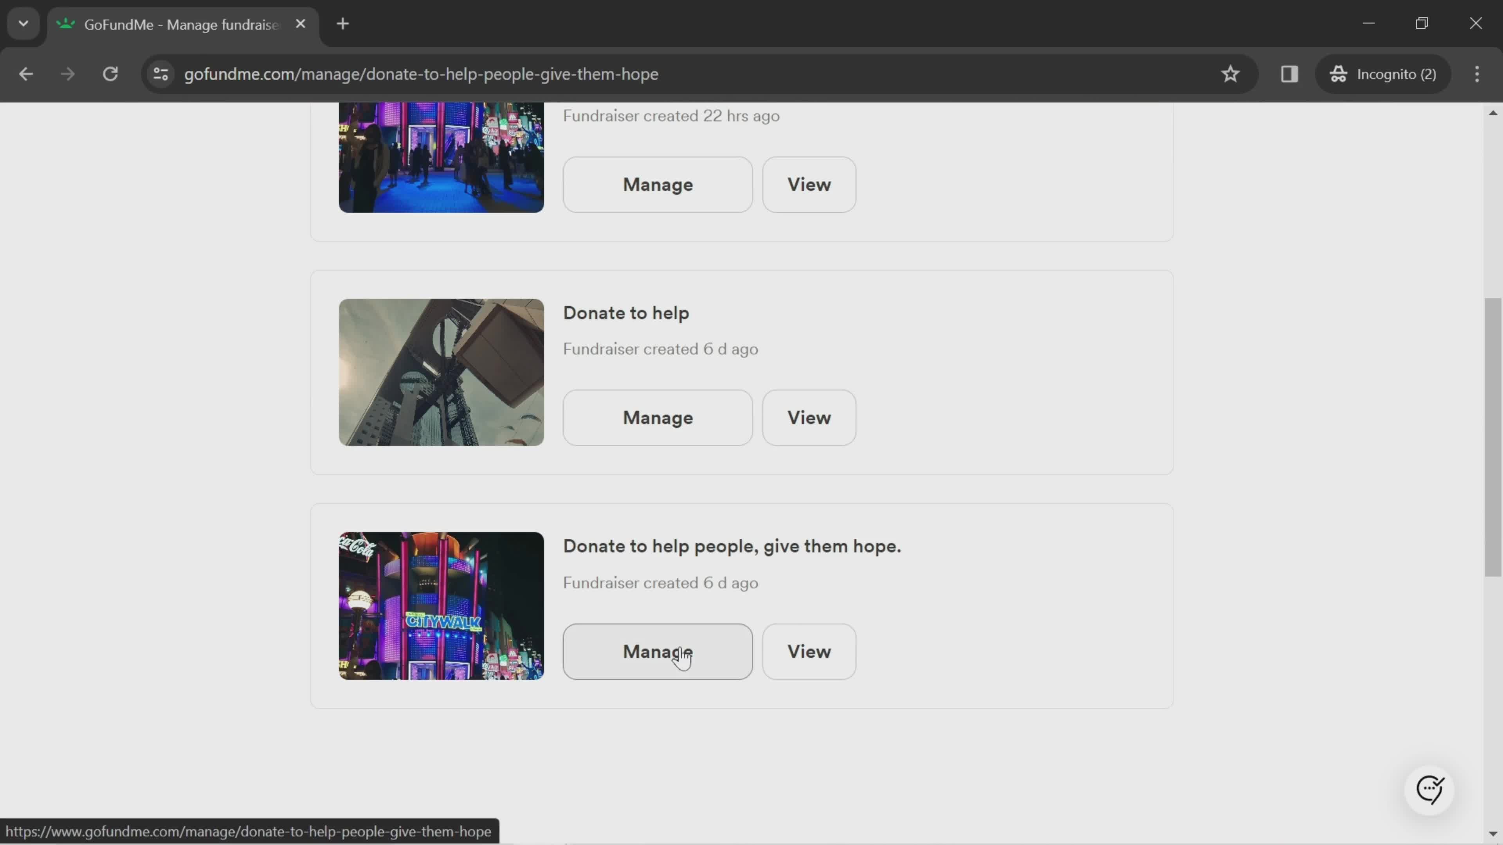Select 'Donate to help people, give them hope.' title
This screenshot has height=845, width=1503.
732,547
